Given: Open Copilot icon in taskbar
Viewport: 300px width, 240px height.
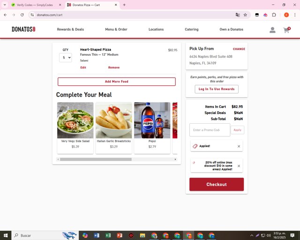Looking at the screenshot, I should (85, 235).
